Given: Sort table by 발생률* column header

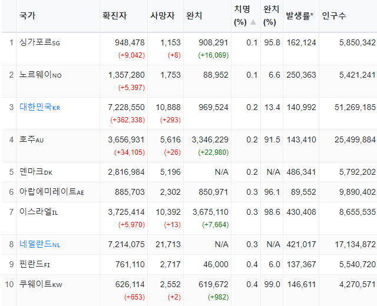Looking at the screenshot, I should pos(300,16).
